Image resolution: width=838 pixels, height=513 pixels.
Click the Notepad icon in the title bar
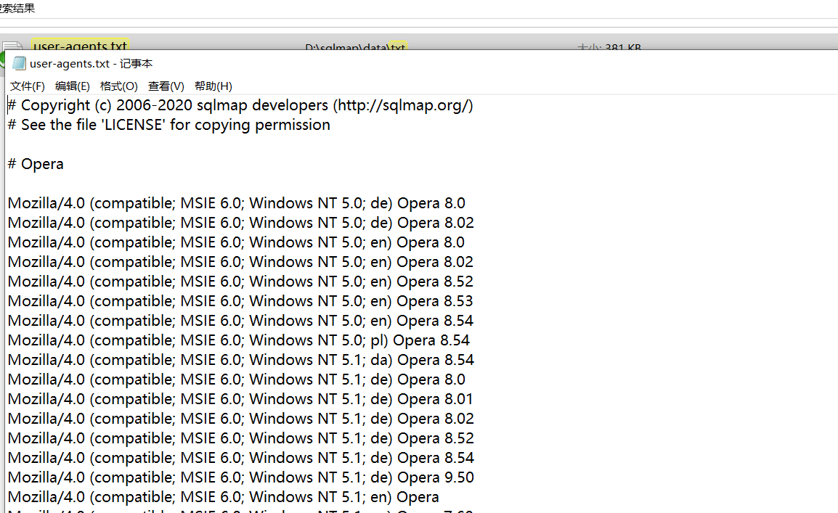point(19,63)
